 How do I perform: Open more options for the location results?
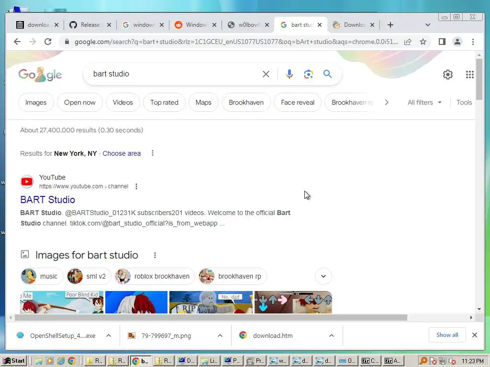[x=153, y=153]
